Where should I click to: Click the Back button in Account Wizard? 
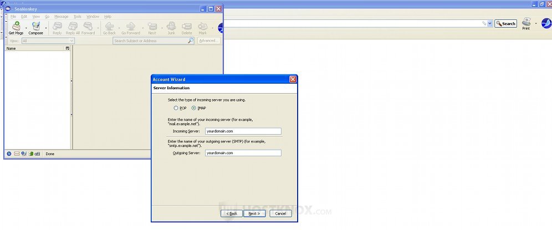click(231, 213)
